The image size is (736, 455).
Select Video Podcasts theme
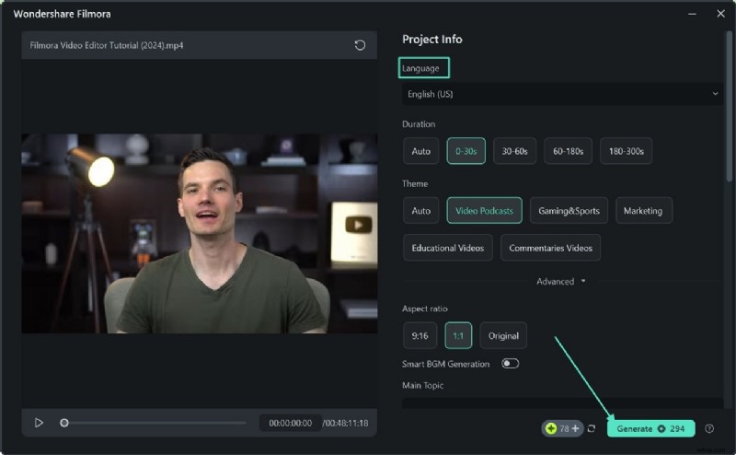[485, 211]
